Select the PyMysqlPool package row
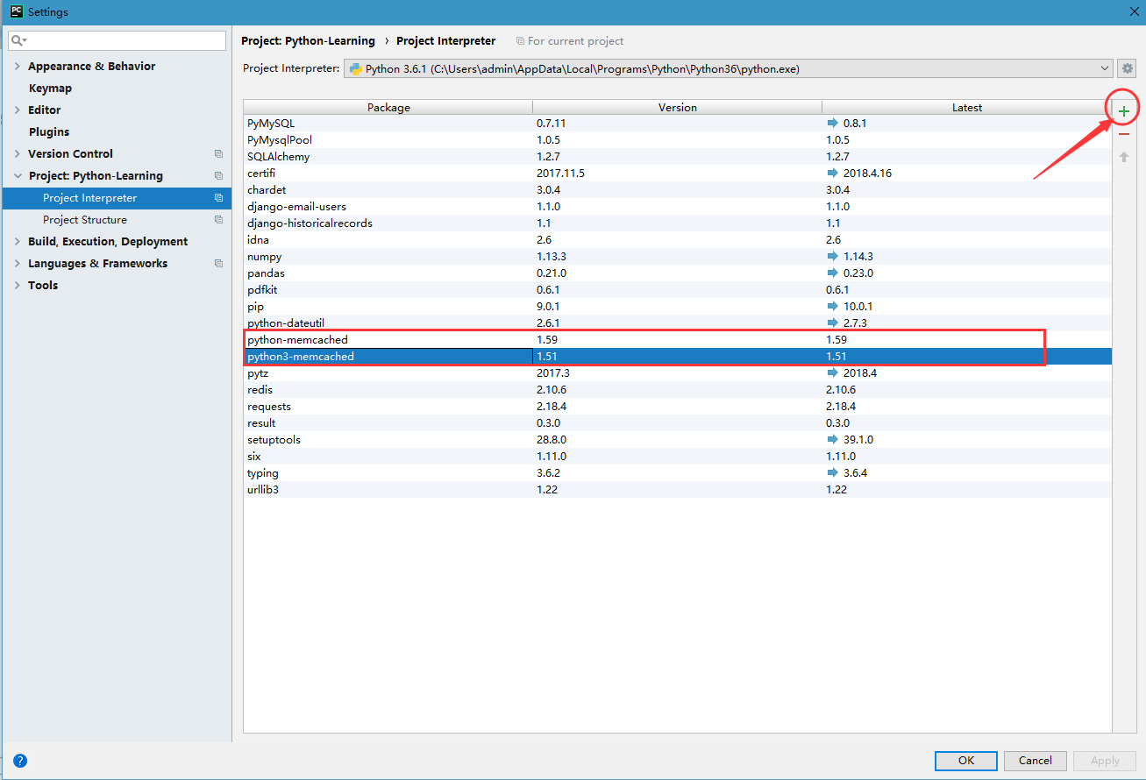1146x780 pixels. 678,140
